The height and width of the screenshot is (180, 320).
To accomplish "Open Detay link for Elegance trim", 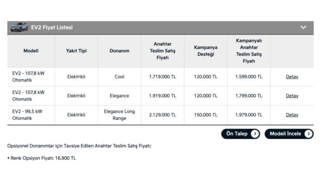I will point(292,96).
